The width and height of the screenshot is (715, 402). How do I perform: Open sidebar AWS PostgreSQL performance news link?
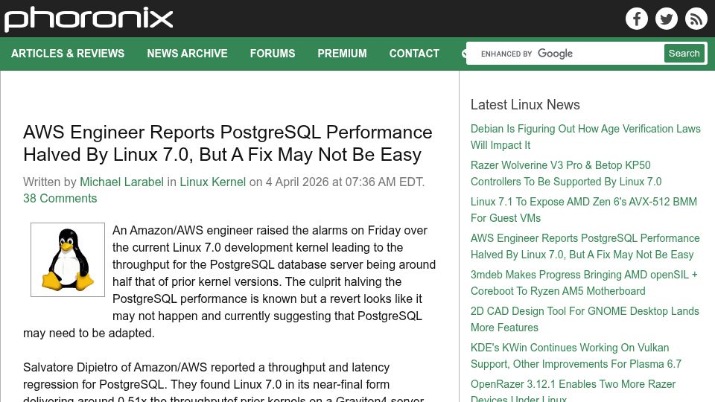click(585, 246)
